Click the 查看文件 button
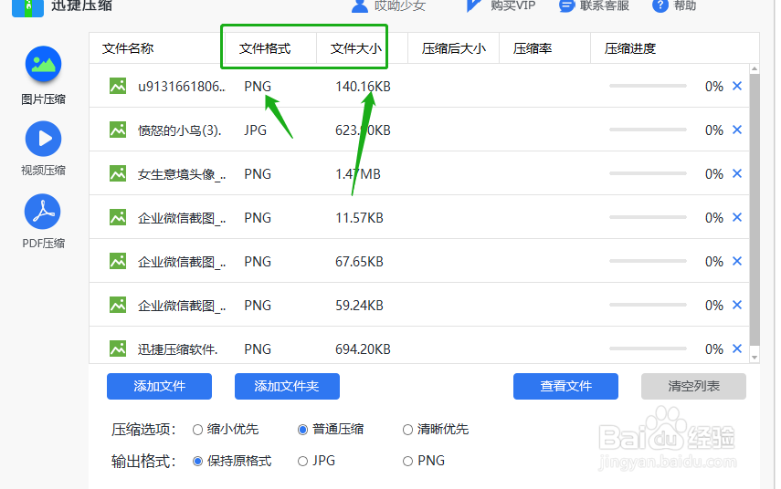The height and width of the screenshot is (489, 781). (x=565, y=386)
